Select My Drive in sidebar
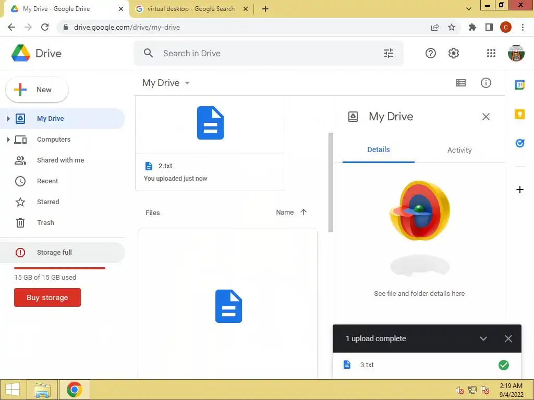Screen dimensions: 534x400 click(x=63, y=118)
